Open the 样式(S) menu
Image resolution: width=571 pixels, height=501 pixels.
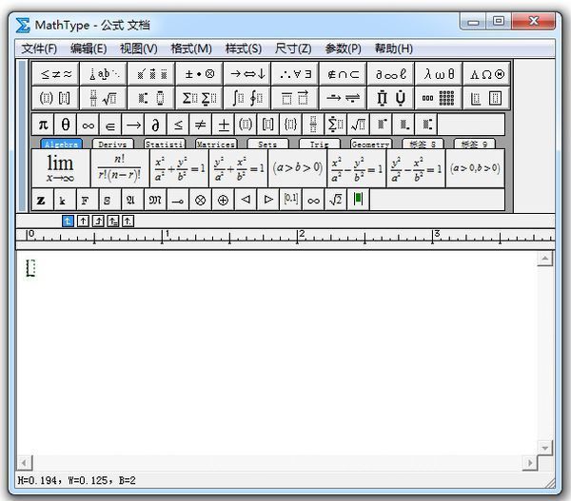[x=244, y=48]
